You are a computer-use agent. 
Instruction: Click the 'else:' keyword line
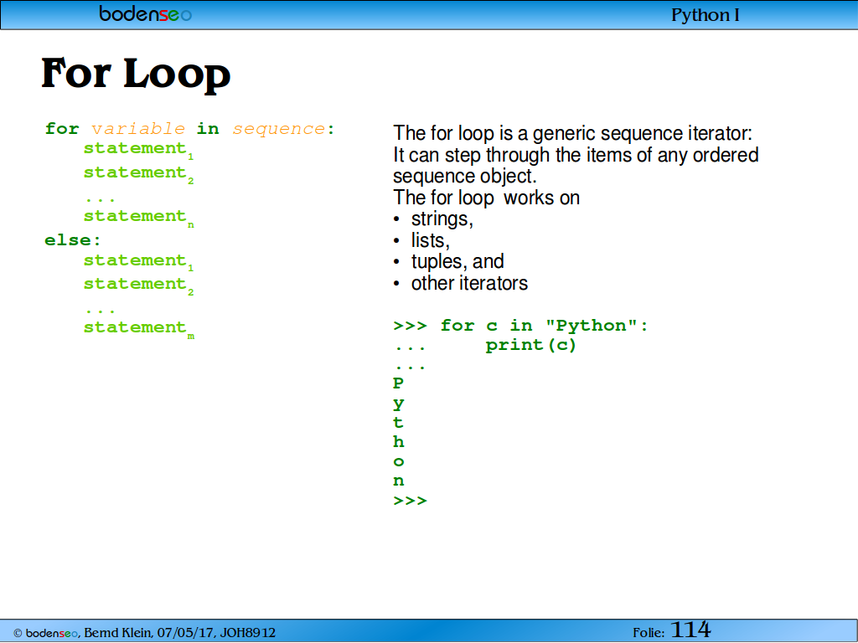73,240
